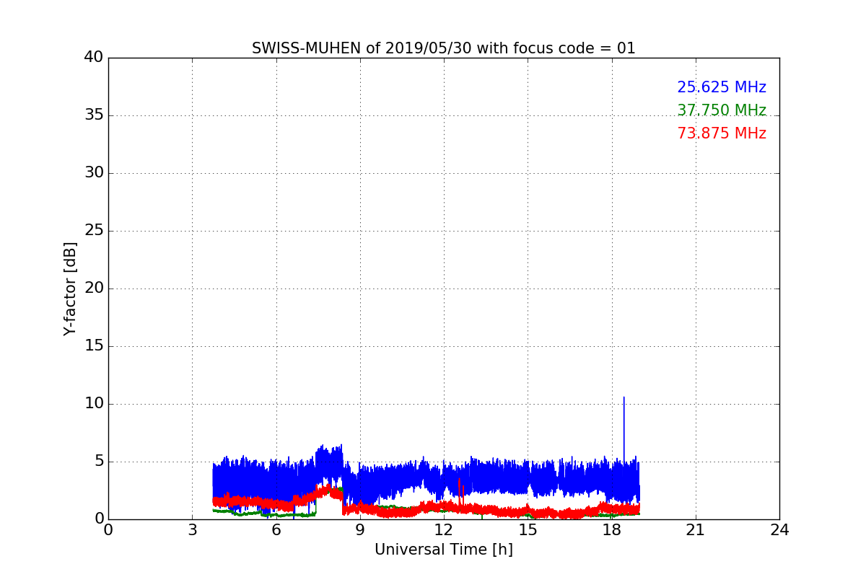Viewport: 866px width, 577px height.
Task: Click the x-axis tick label '12'
Action: (444, 530)
